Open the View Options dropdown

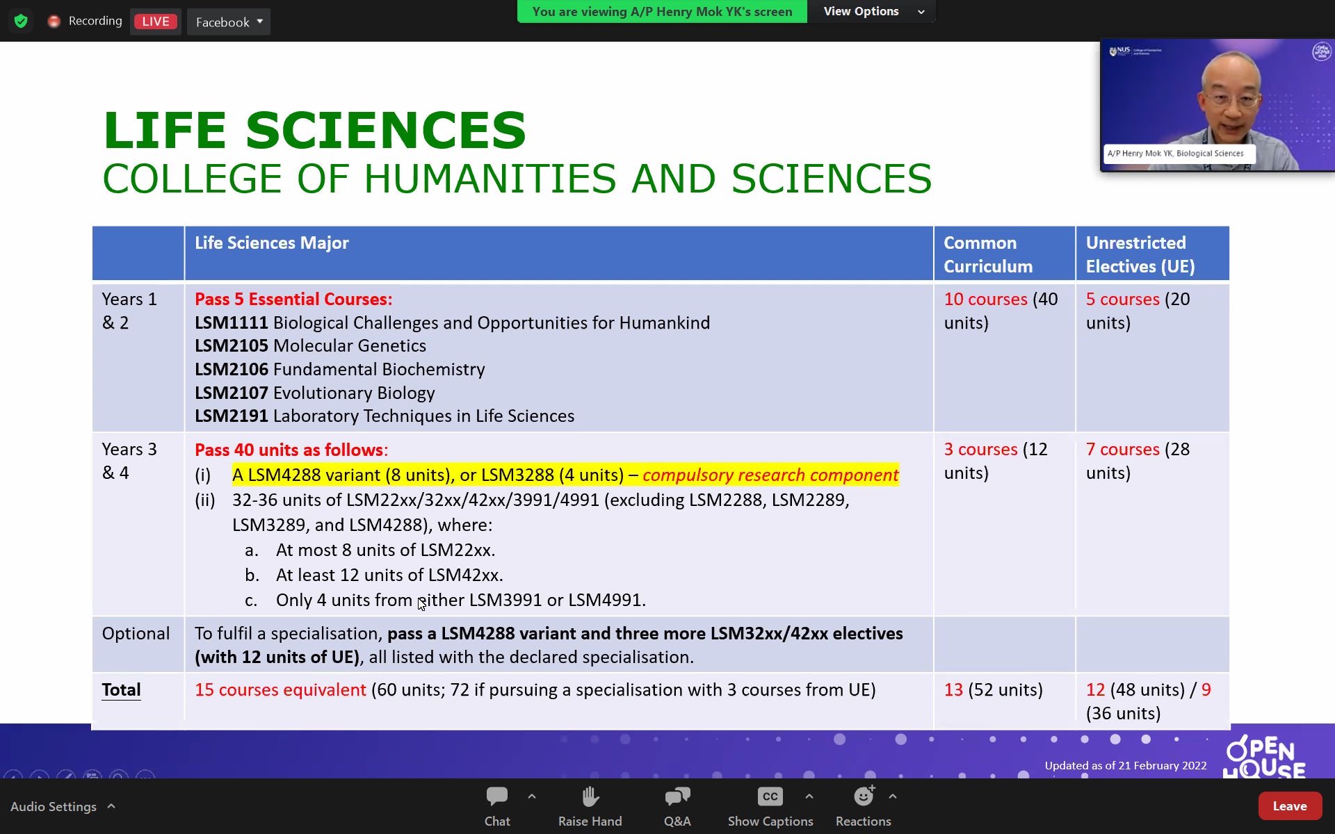coord(873,12)
